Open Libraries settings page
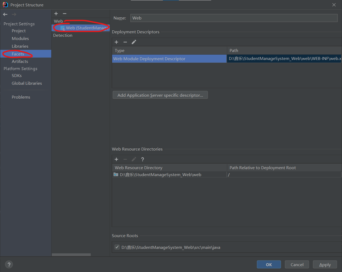 (x=20, y=46)
